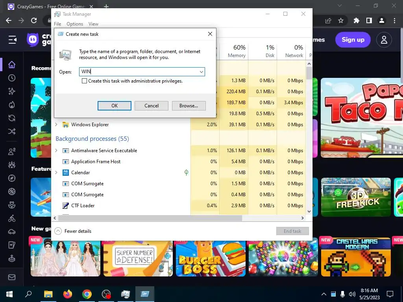Screen dimensions: 403x302
Task: Toggle the Chrome side panel icon
Action: (x=369, y=20)
